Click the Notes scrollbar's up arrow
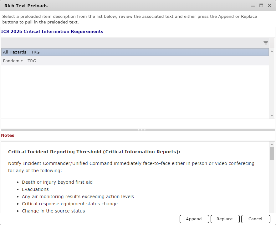Image resolution: width=276 pixels, height=225 pixels. click(x=271, y=144)
